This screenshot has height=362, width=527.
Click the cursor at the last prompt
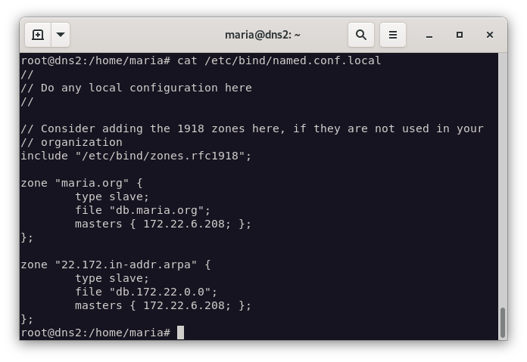pyautogui.click(x=181, y=333)
